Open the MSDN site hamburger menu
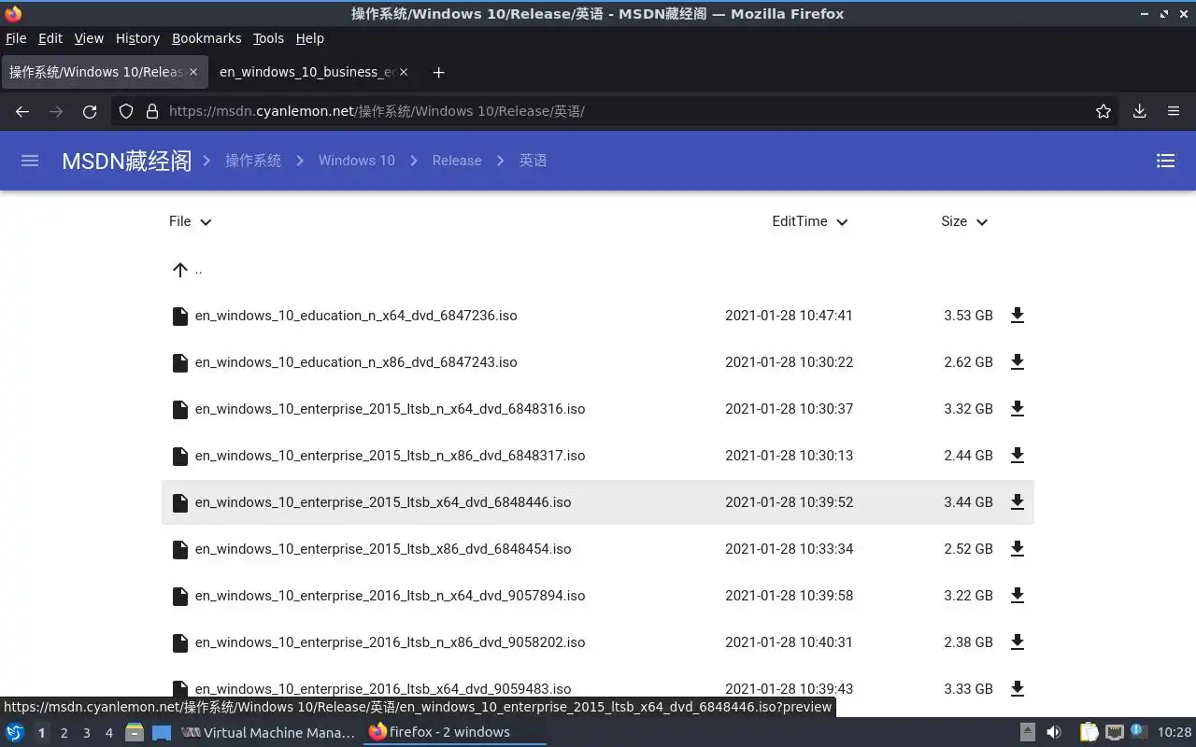The height and width of the screenshot is (747, 1196). (30, 161)
